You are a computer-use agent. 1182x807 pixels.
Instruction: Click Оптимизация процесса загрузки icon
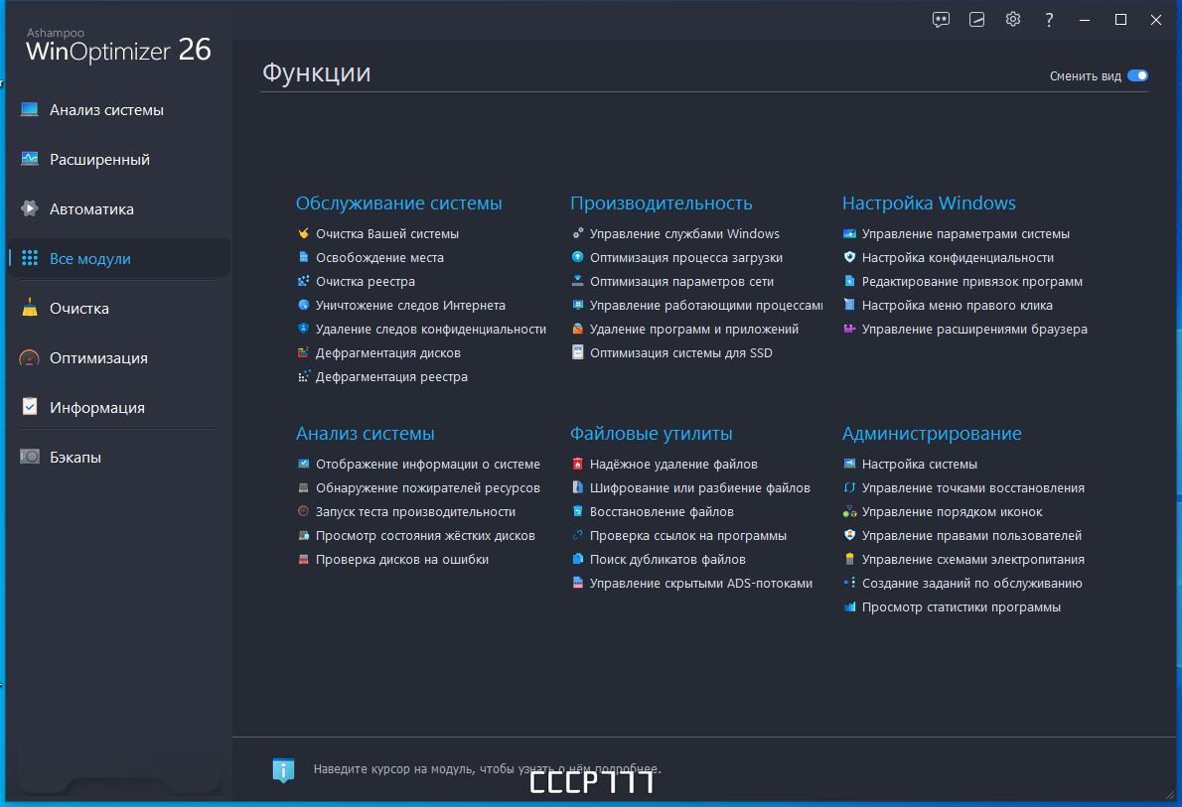point(577,257)
